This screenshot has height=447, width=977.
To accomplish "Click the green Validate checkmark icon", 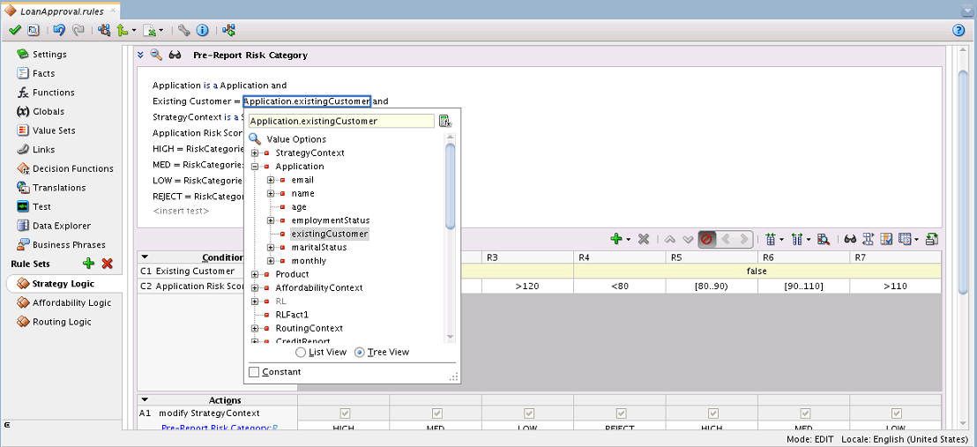I will coord(15,30).
